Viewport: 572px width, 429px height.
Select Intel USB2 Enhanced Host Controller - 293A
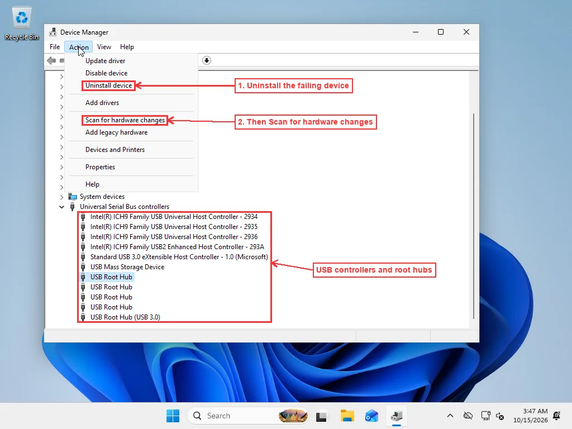tap(177, 247)
